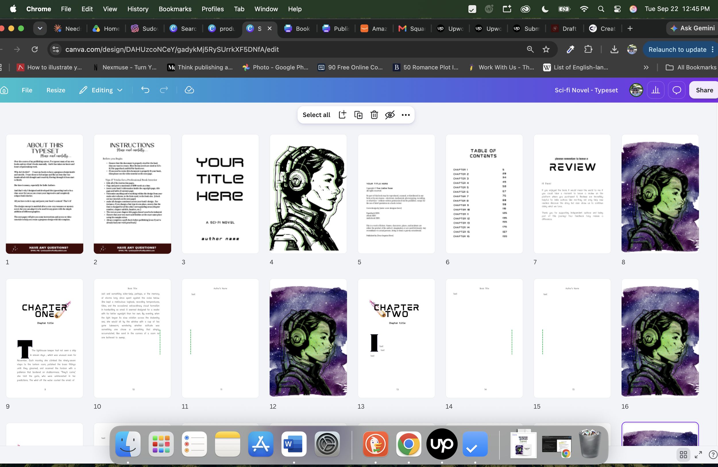Select page 7 Review thumbnail

click(x=572, y=194)
